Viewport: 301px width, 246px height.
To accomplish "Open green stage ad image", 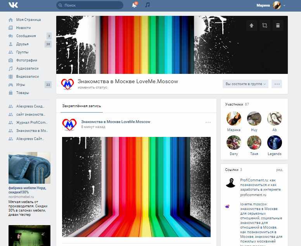I will point(29,236).
